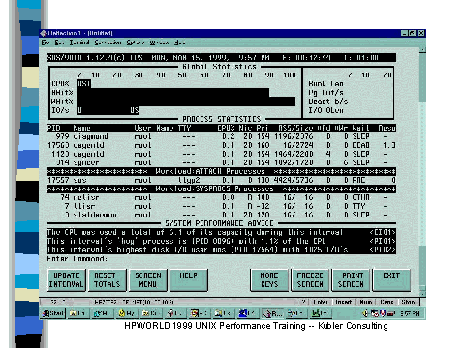Click the speaker volume tray icon
The height and width of the screenshot is (348, 465).
point(365,313)
